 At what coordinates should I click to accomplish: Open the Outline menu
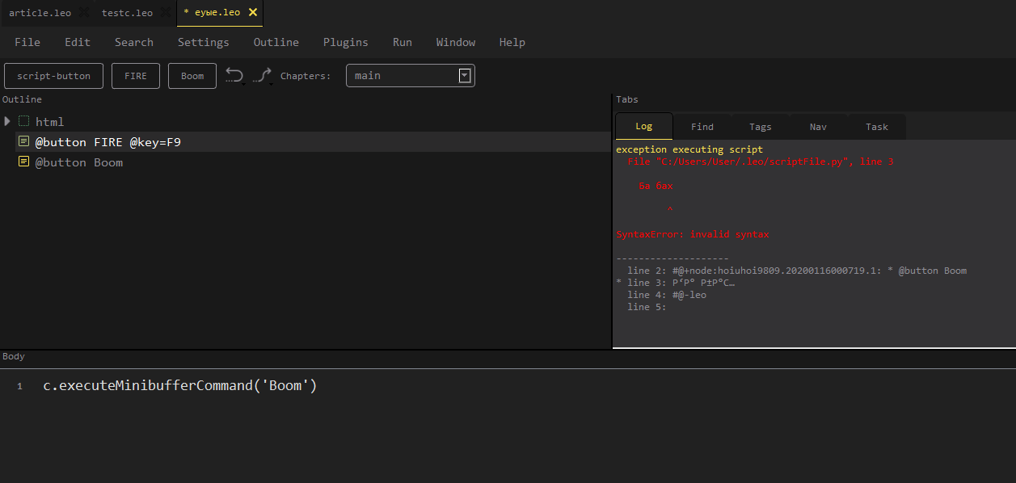(276, 42)
